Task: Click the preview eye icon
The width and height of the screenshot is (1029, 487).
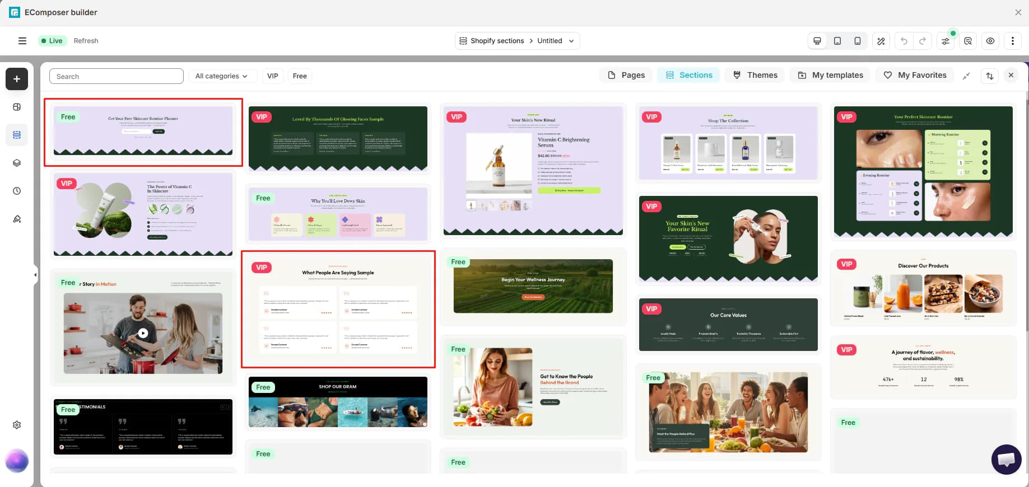Action: click(990, 41)
